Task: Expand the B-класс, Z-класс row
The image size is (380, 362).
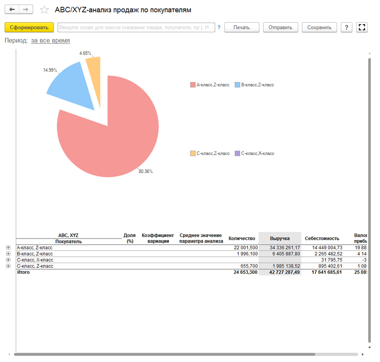Action: tap(8, 254)
